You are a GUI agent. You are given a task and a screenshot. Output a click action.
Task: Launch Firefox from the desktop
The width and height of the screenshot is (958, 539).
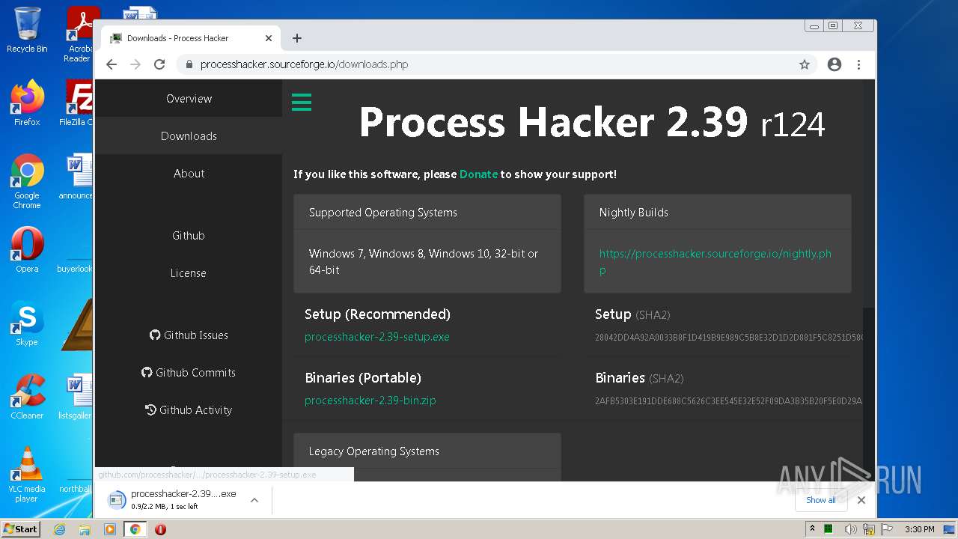point(27,103)
